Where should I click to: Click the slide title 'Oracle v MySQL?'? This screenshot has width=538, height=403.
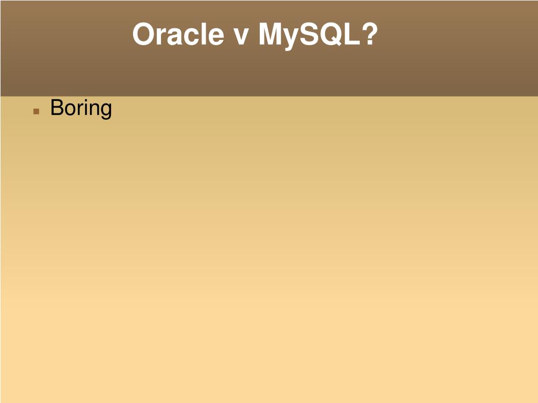[255, 35]
